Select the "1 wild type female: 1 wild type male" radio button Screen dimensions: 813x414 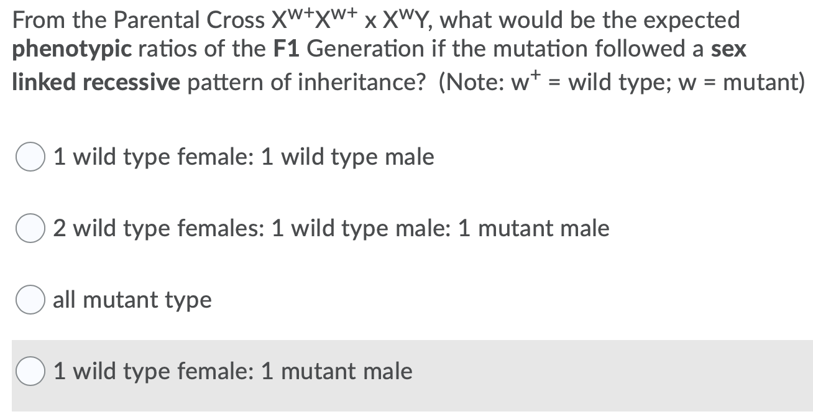29,157
